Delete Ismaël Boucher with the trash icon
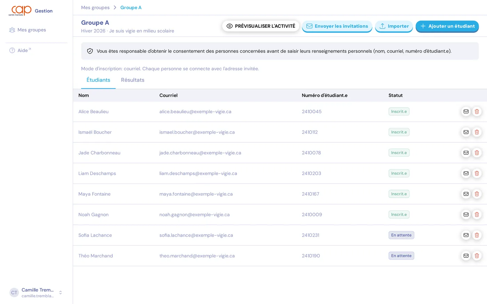Image resolution: width=487 pixels, height=304 pixels. [x=477, y=132]
